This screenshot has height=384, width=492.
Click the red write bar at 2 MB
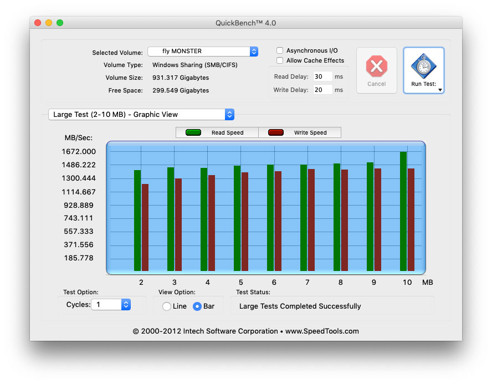pos(145,227)
